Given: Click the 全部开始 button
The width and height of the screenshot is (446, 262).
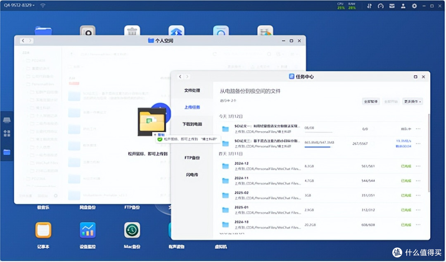Looking at the screenshot, I should [391, 101].
